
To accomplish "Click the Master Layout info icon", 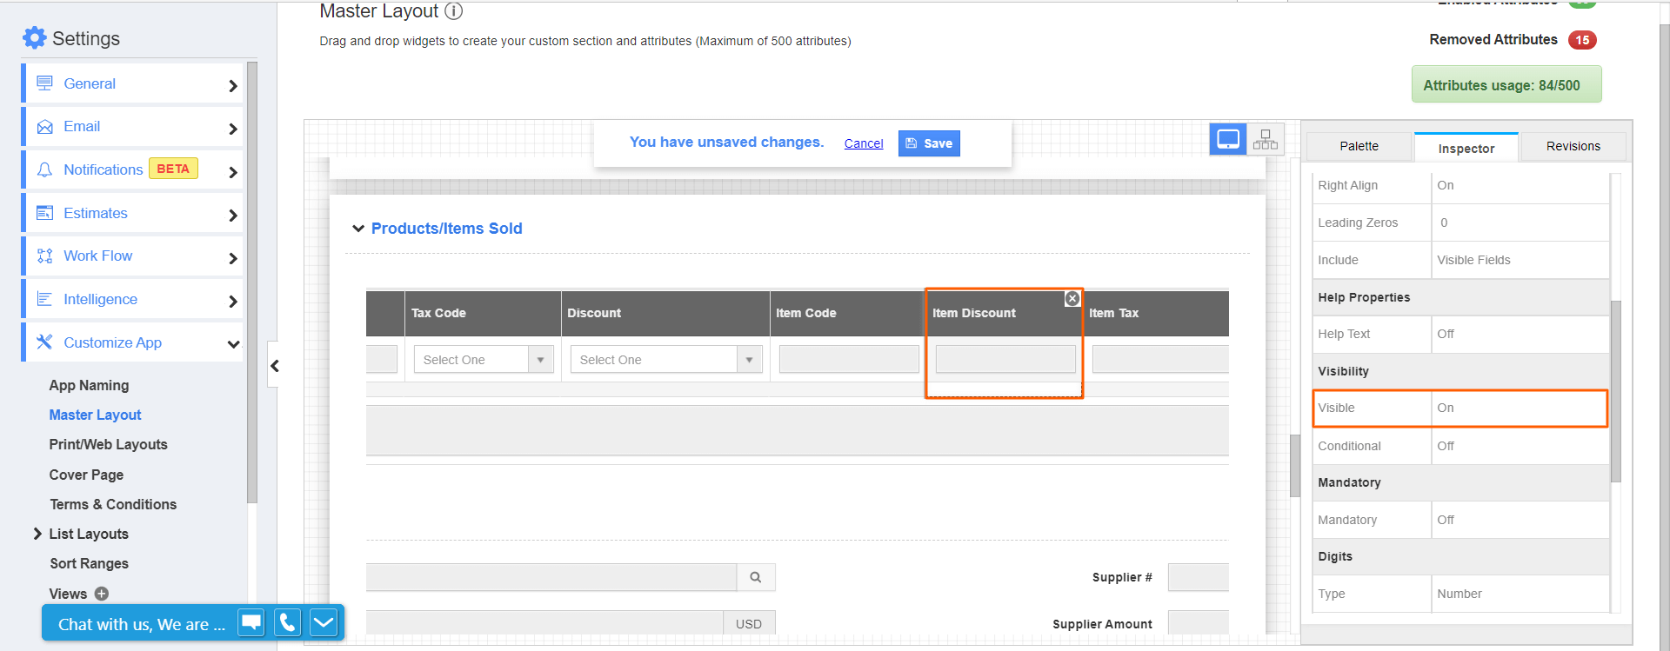I will 454,11.
